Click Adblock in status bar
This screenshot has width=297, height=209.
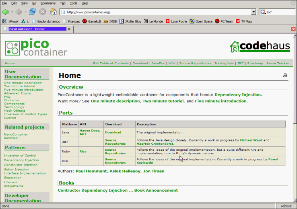[x=286, y=206]
